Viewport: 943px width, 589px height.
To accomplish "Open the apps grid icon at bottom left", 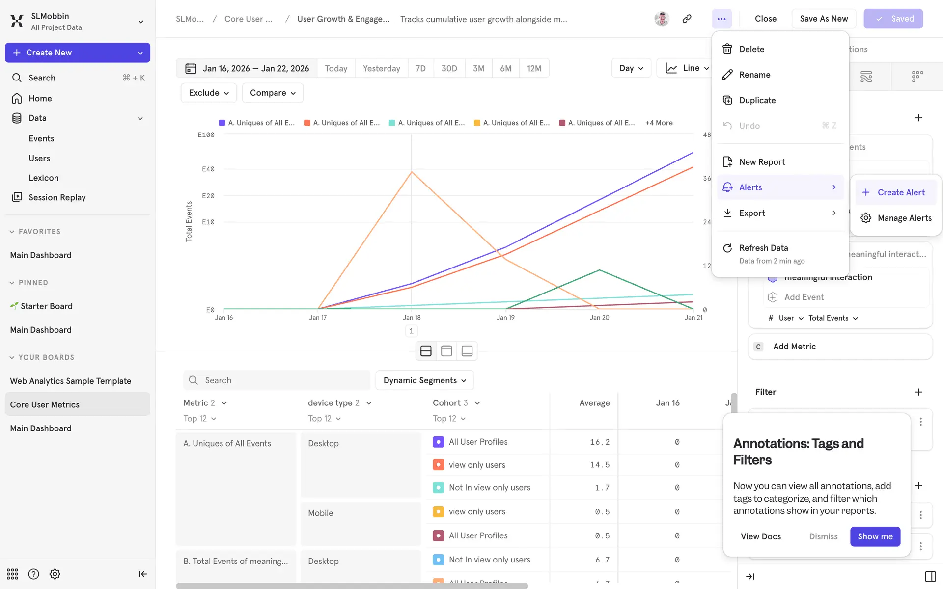I will click(x=12, y=574).
